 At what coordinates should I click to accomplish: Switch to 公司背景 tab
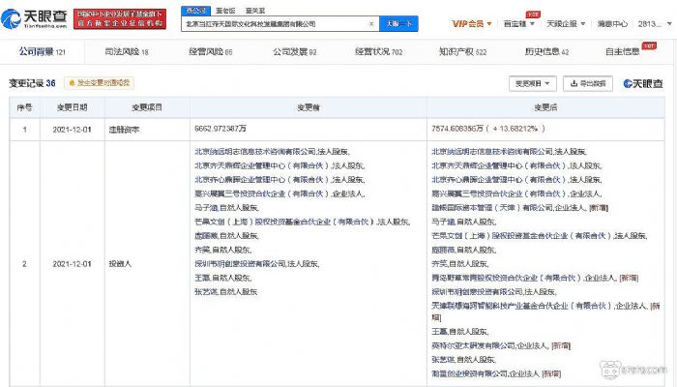(x=42, y=52)
